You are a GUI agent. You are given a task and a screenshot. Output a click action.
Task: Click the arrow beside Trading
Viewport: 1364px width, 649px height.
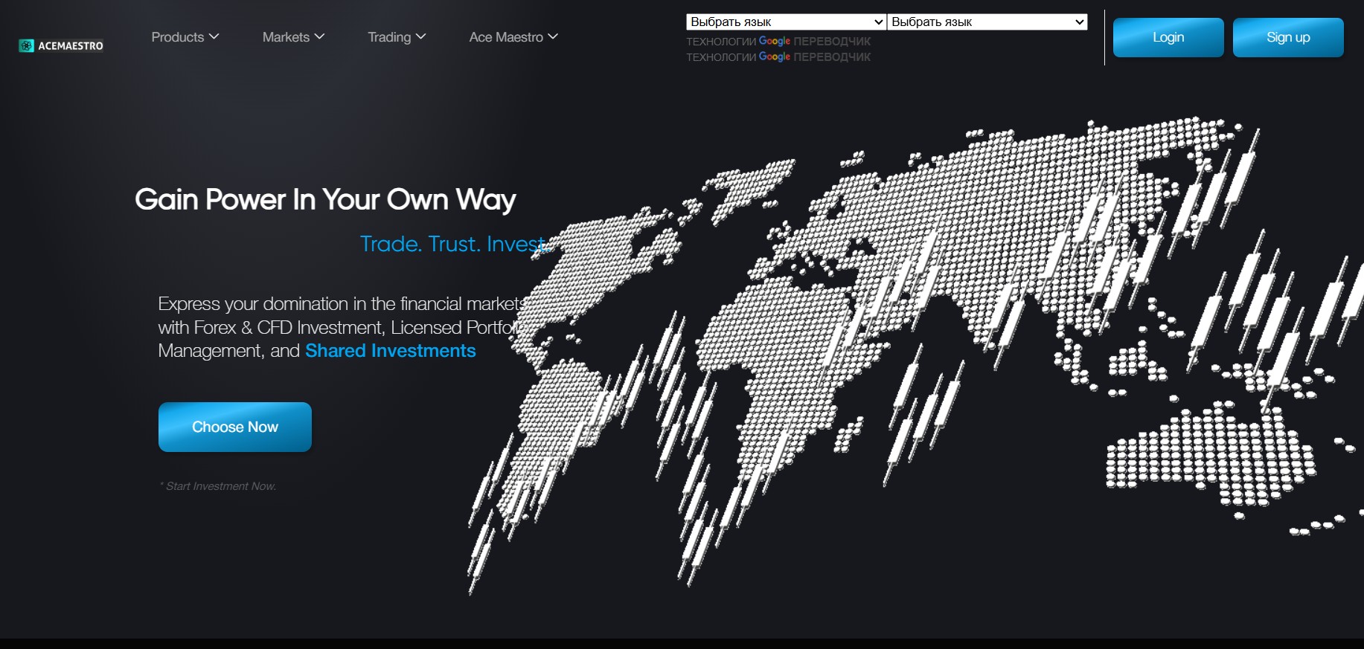click(421, 36)
